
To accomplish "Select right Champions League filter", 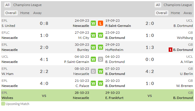I will coord(178,5).
